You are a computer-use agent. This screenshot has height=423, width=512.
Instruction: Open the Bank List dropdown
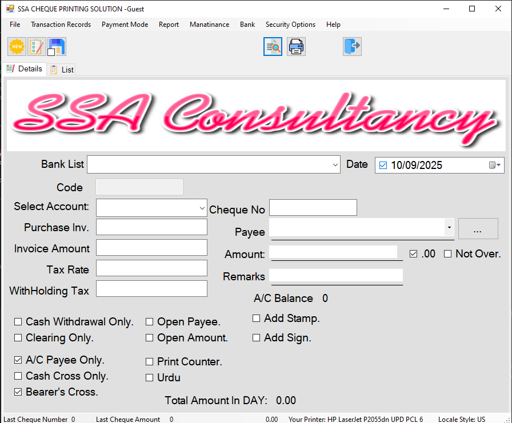tap(335, 164)
